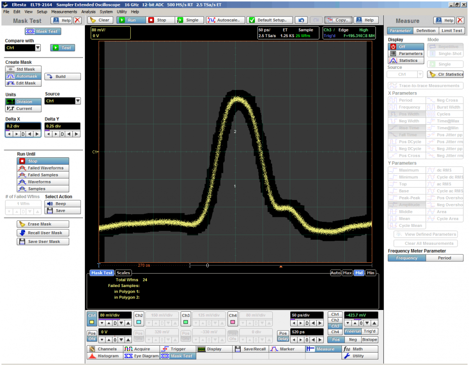Choose the Automask mask type
469x365 pixels.
coord(23,76)
